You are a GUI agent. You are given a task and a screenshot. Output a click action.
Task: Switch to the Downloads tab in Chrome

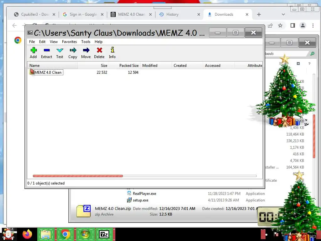[224, 14]
